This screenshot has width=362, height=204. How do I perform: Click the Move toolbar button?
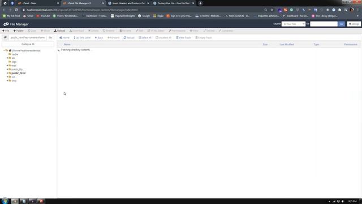tap(45, 31)
